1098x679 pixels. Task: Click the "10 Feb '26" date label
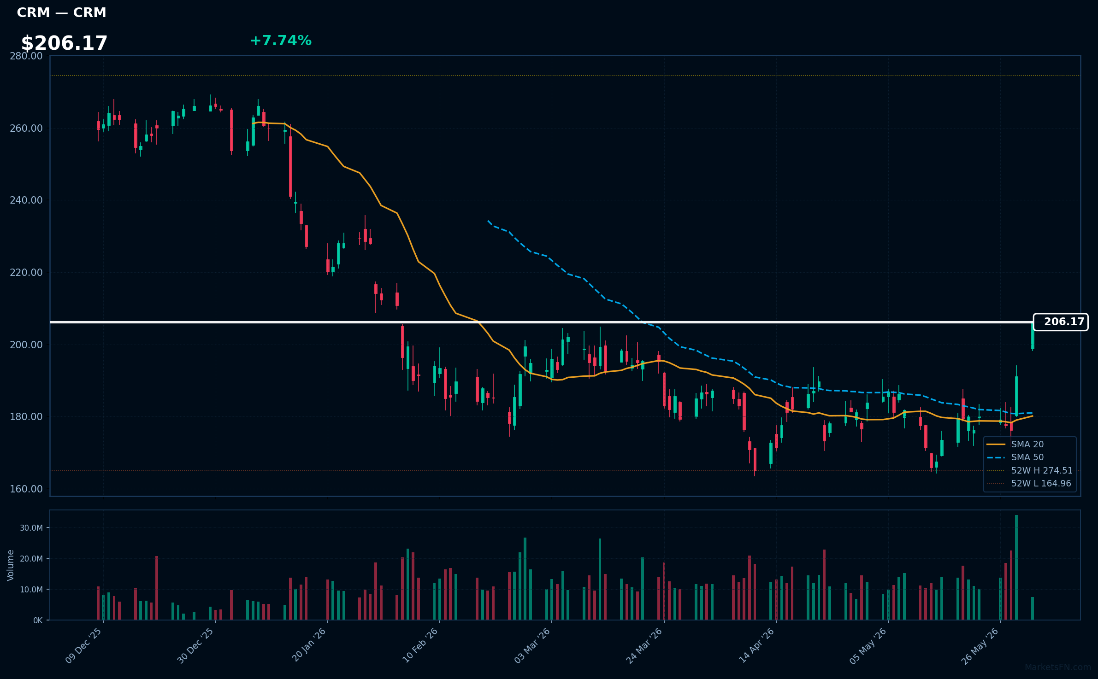coord(420,645)
